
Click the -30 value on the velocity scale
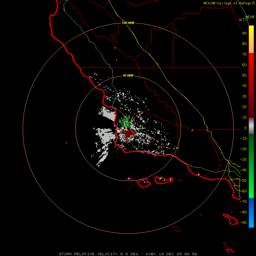pos(243,160)
